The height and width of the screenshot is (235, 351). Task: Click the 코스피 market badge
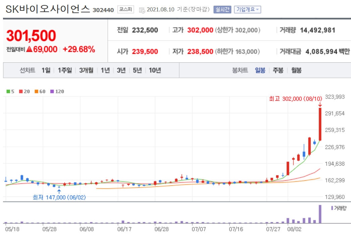(x=126, y=9)
